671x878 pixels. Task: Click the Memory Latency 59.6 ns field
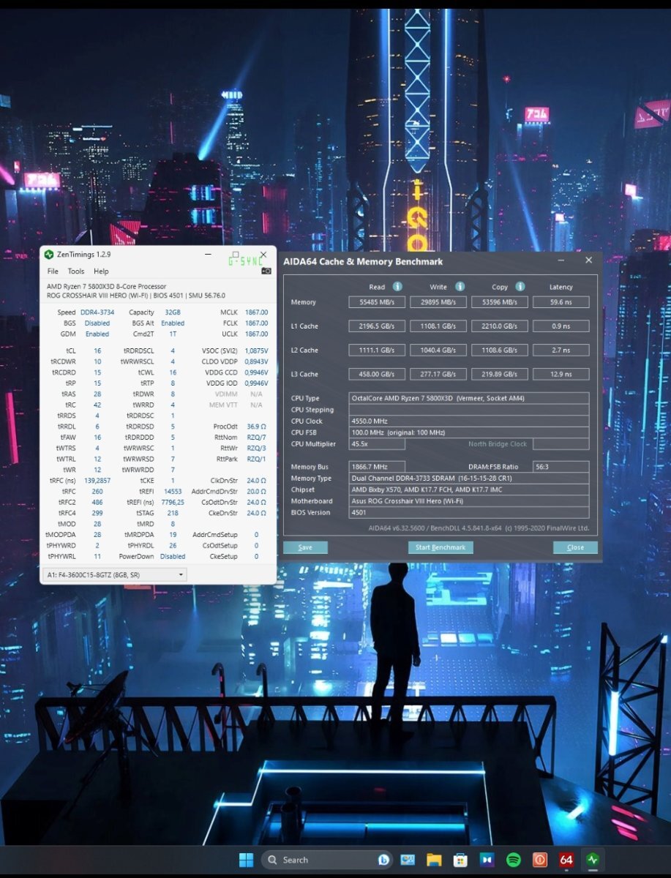coord(561,302)
